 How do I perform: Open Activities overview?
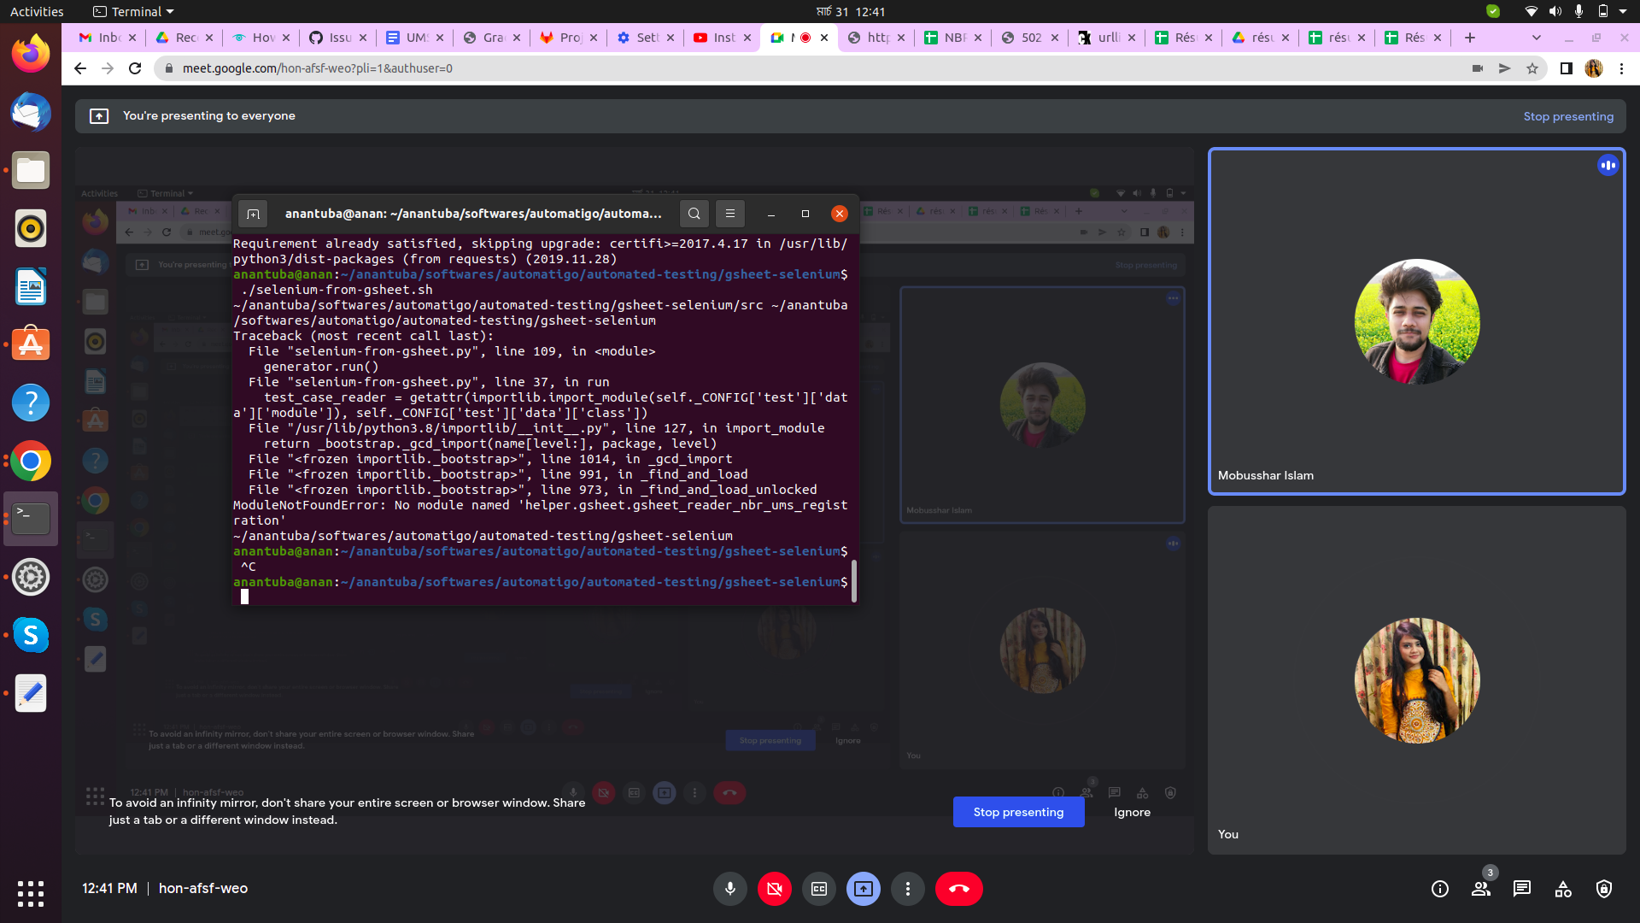[x=37, y=11]
